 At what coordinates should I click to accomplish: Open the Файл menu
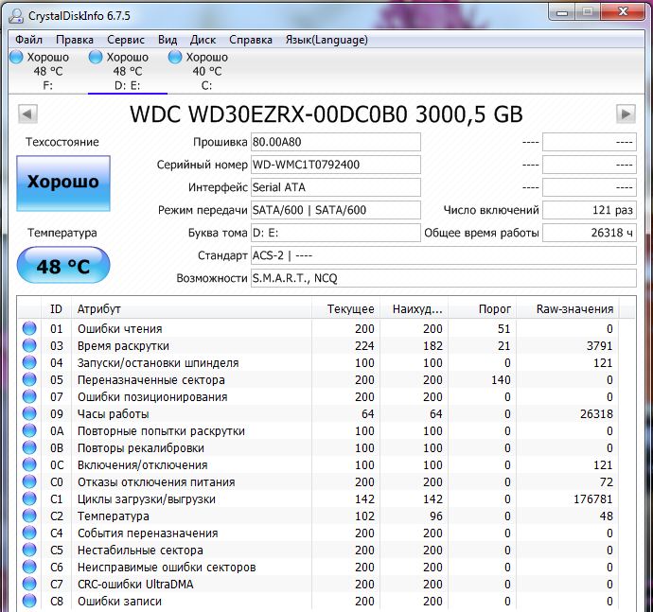point(29,40)
